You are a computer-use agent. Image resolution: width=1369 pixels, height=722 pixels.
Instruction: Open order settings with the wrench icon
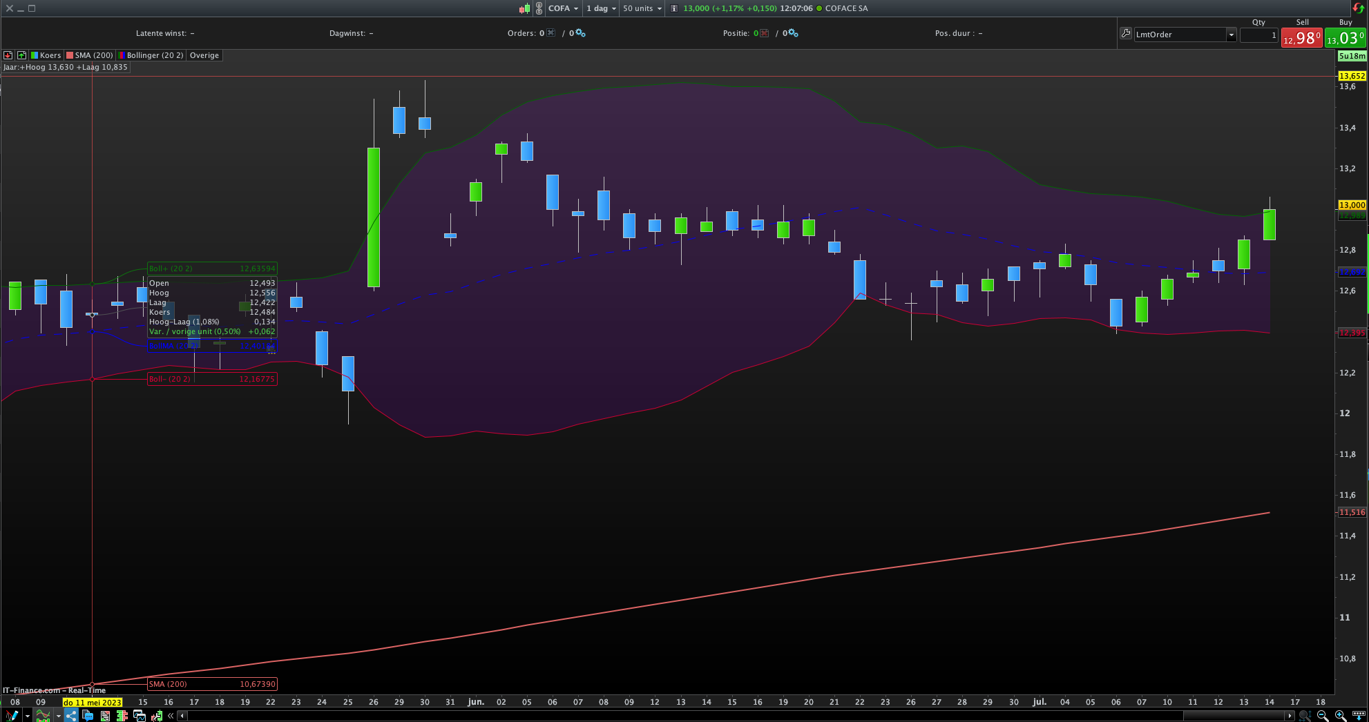pyautogui.click(x=1126, y=34)
